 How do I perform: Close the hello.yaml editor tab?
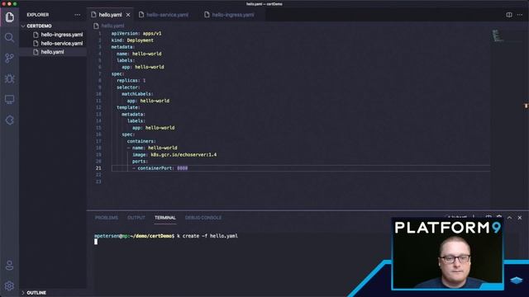pos(128,15)
